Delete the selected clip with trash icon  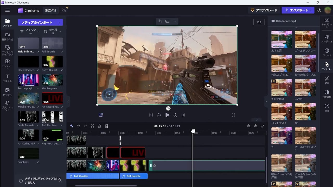click(x=99, y=126)
